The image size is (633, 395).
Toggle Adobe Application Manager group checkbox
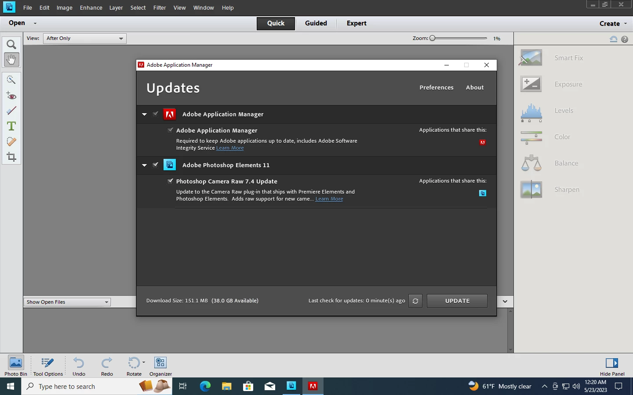coord(156,114)
